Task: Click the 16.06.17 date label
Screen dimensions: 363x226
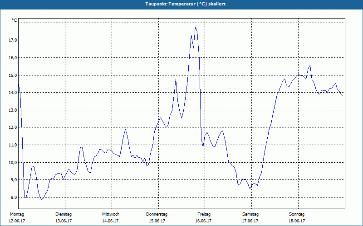Action: pyautogui.click(x=203, y=221)
